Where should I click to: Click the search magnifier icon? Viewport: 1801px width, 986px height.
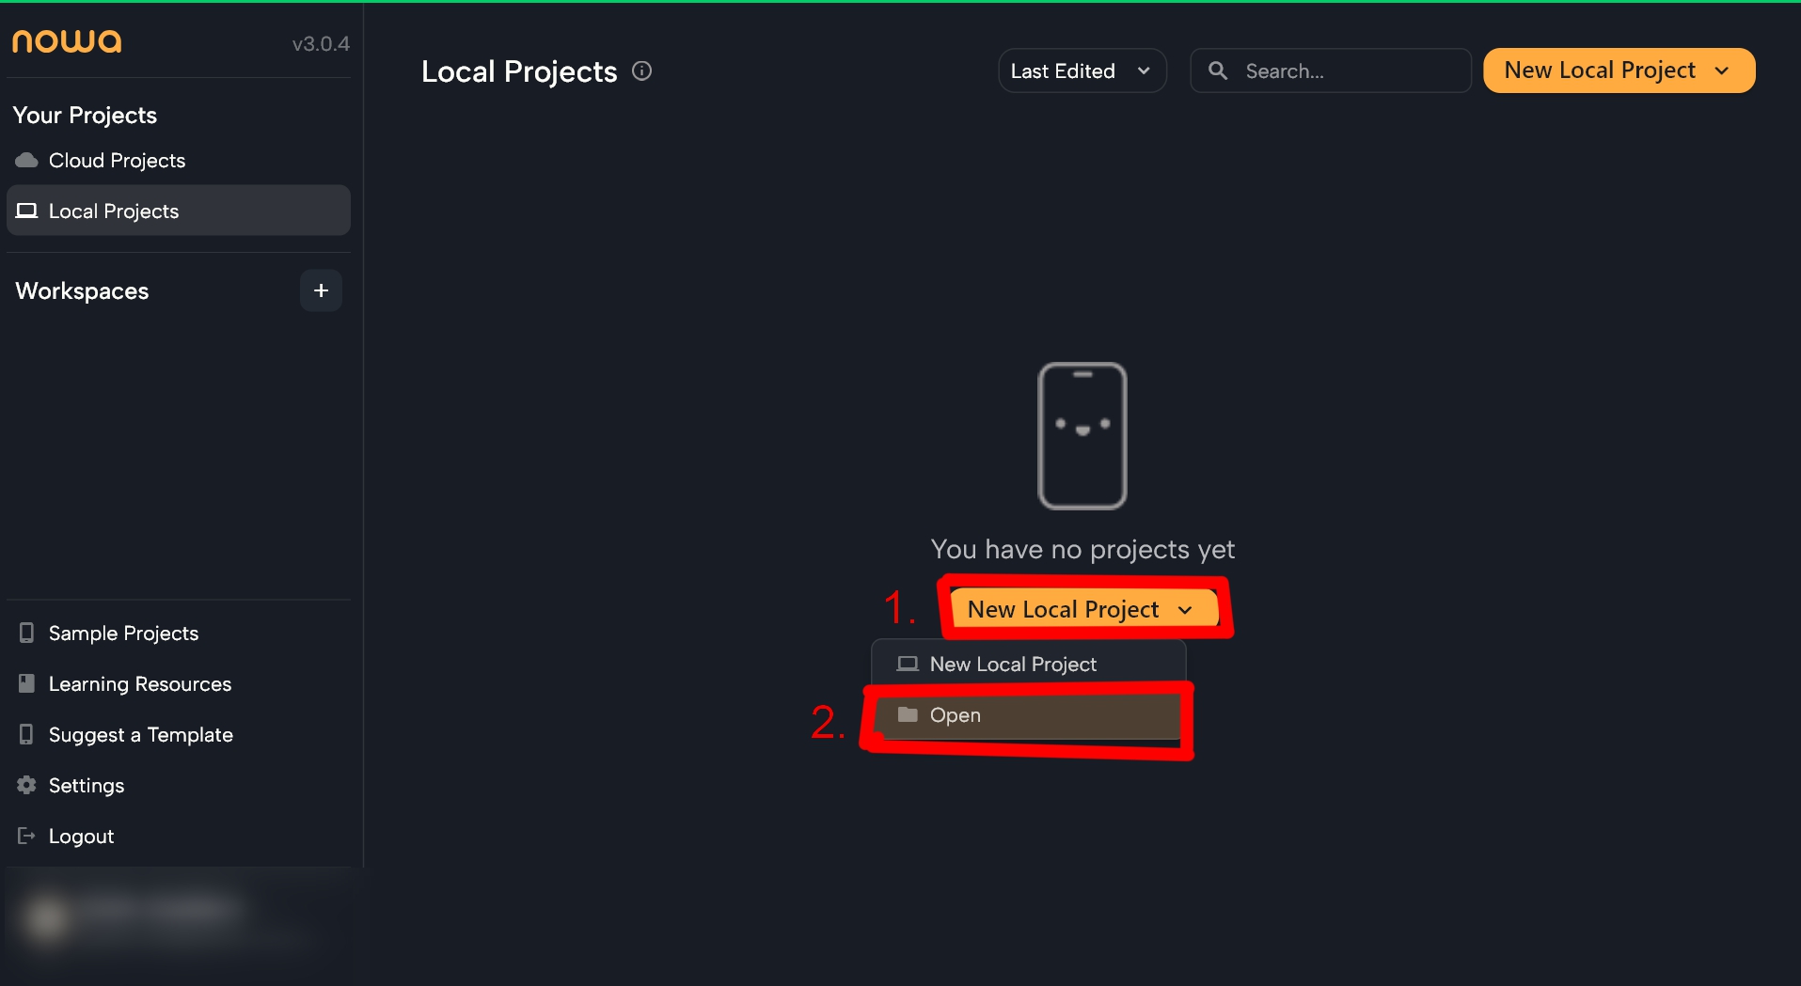(1218, 71)
